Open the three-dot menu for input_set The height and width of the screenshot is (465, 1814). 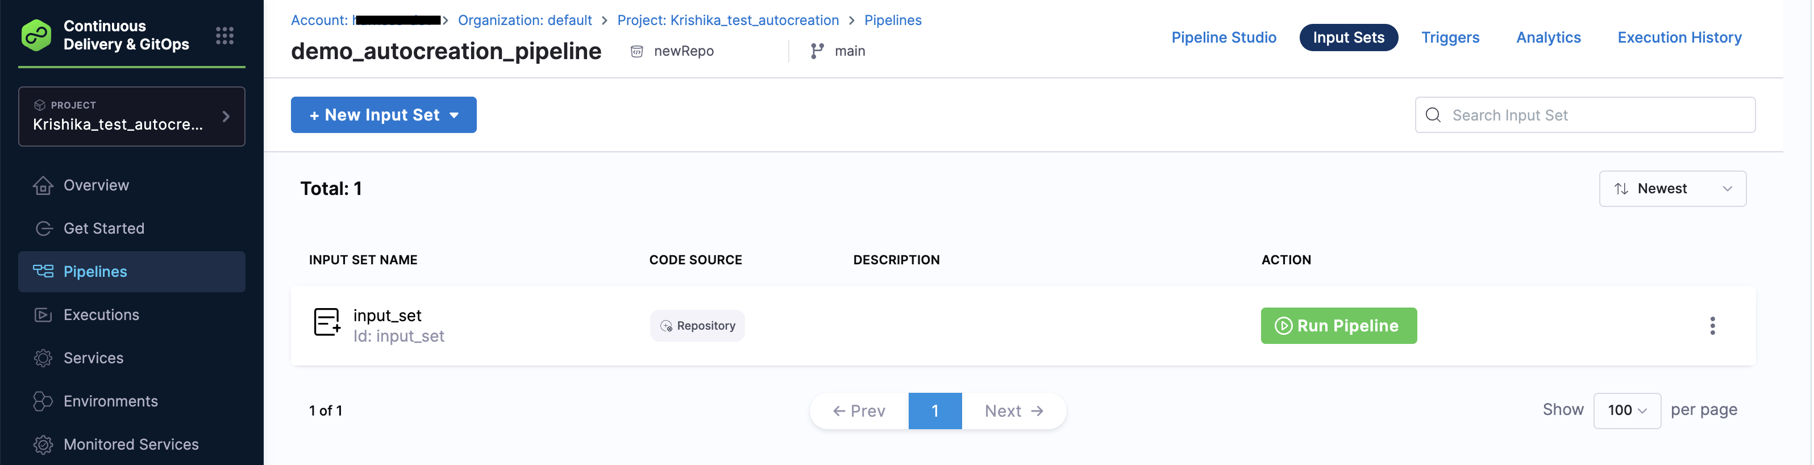1712,326
